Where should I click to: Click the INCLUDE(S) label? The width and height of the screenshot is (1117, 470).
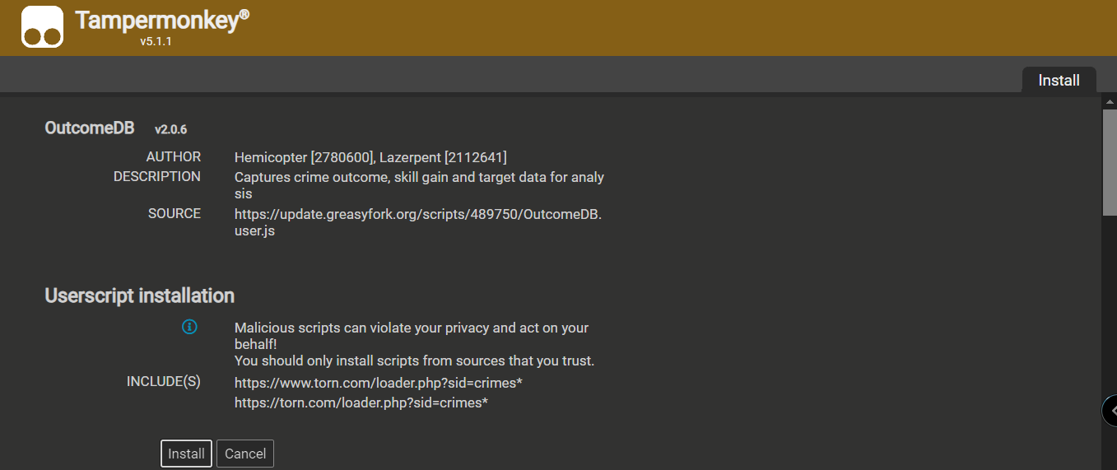[164, 381]
